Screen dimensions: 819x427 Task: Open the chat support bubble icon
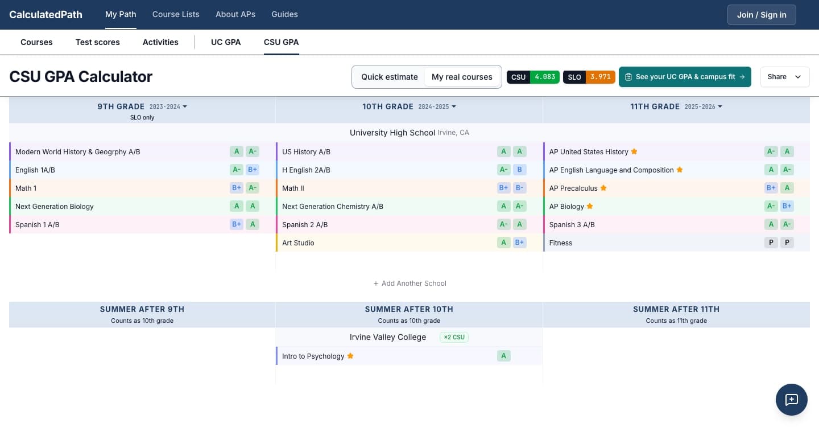tap(791, 400)
